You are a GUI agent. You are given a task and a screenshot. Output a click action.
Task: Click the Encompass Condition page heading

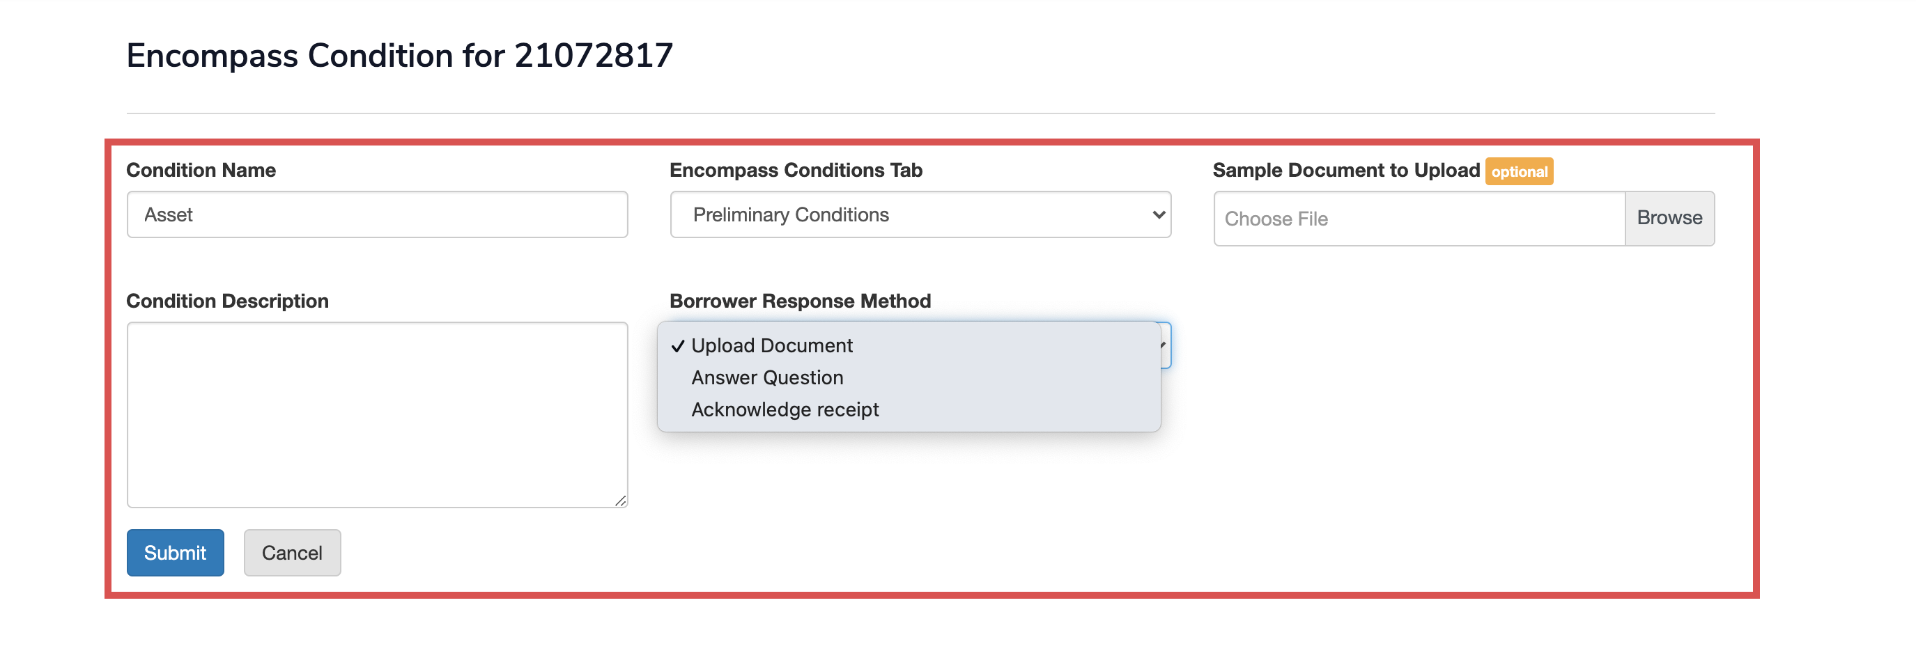(x=399, y=56)
